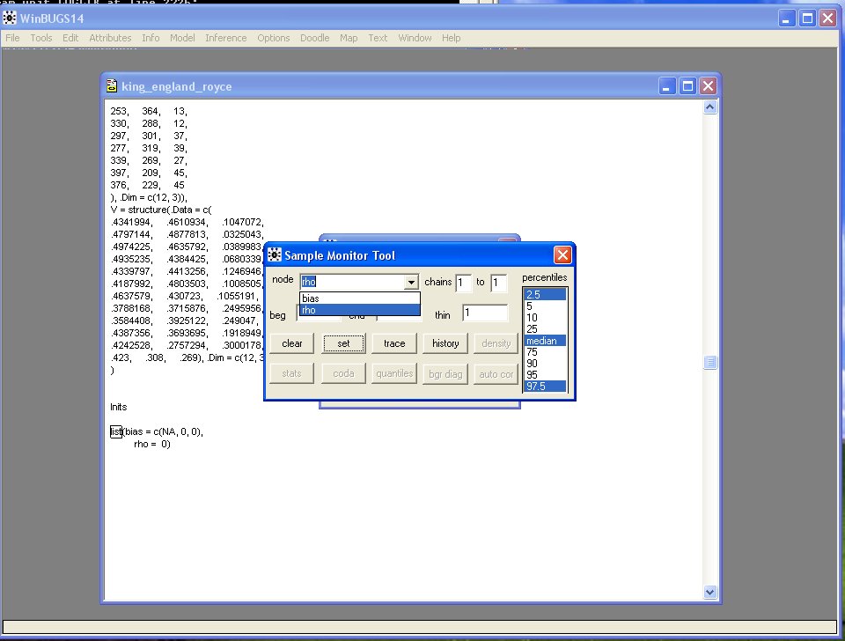845x641 pixels.
Task: Open the node dropdown arrow
Action: point(410,283)
